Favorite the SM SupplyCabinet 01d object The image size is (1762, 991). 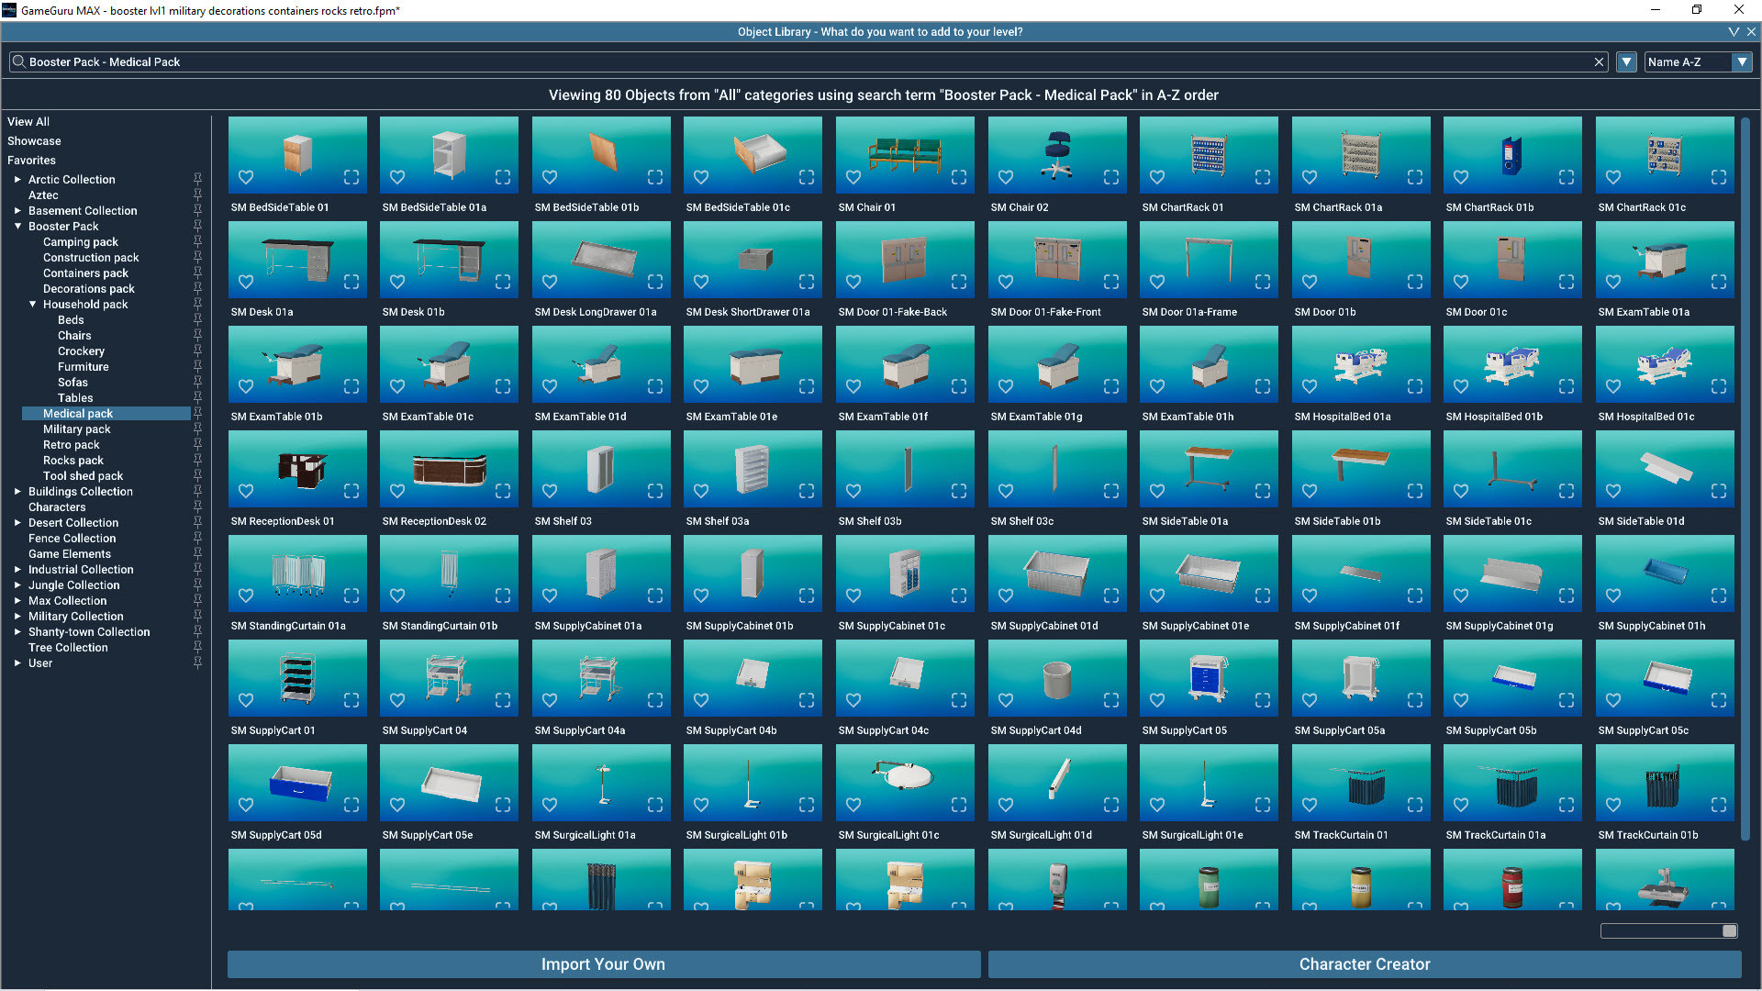pyautogui.click(x=1005, y=596)
